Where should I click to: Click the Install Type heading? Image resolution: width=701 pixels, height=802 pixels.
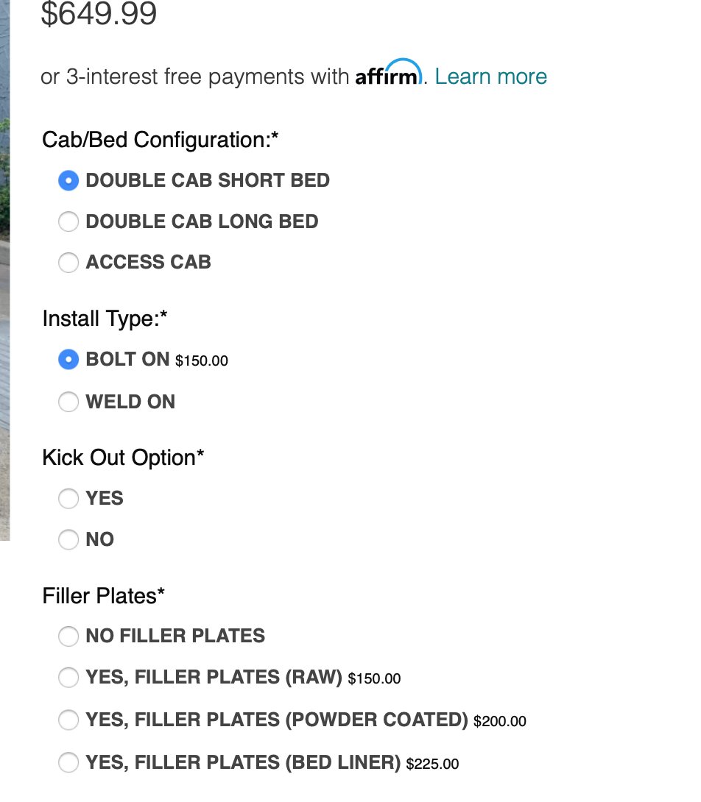click(x=105, y=319)
